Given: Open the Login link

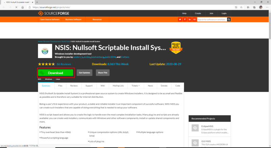Looking at the screenshot, I should pos(224,13).
